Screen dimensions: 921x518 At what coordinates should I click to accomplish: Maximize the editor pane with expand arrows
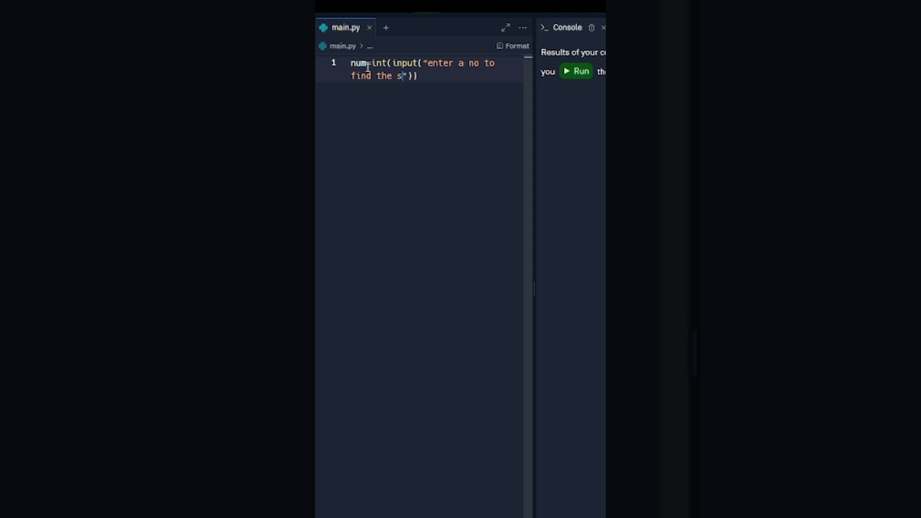(x=506, y=28)
